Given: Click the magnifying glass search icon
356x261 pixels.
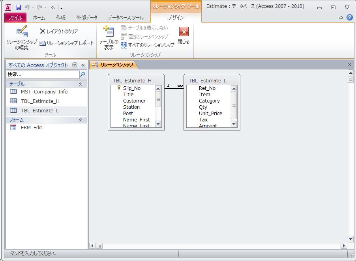Looking at the screenshot, I should pos(83,74).
